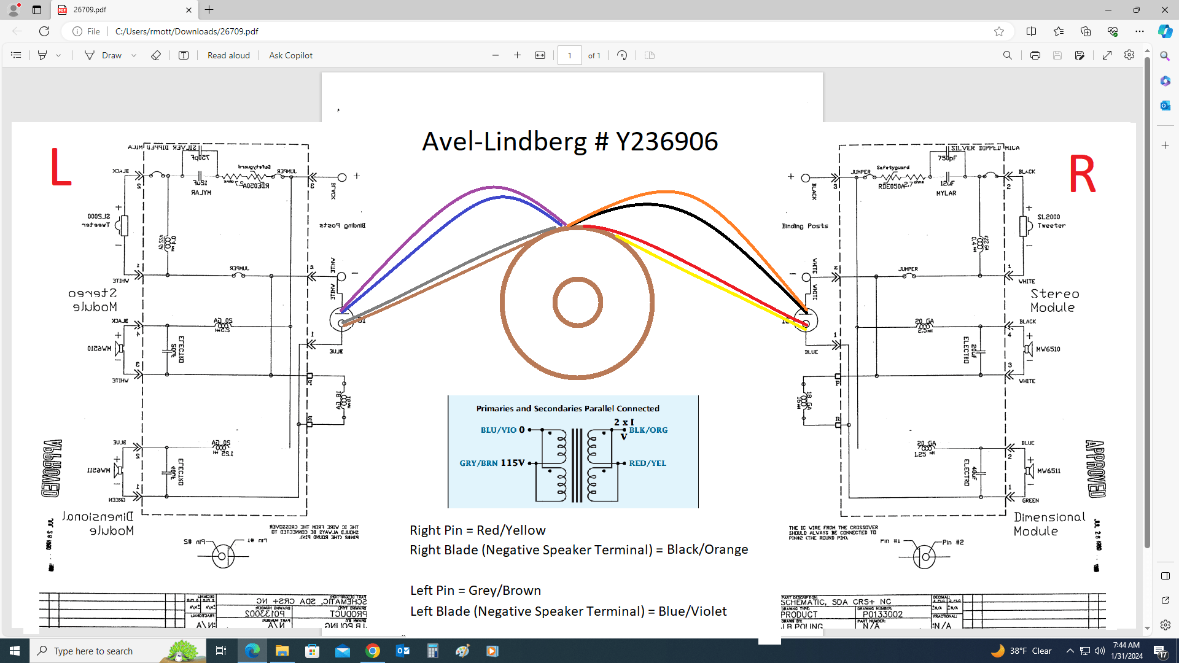
Task: Open the taskbar clock showing 7:44 AM
Action: point(1126,651)
